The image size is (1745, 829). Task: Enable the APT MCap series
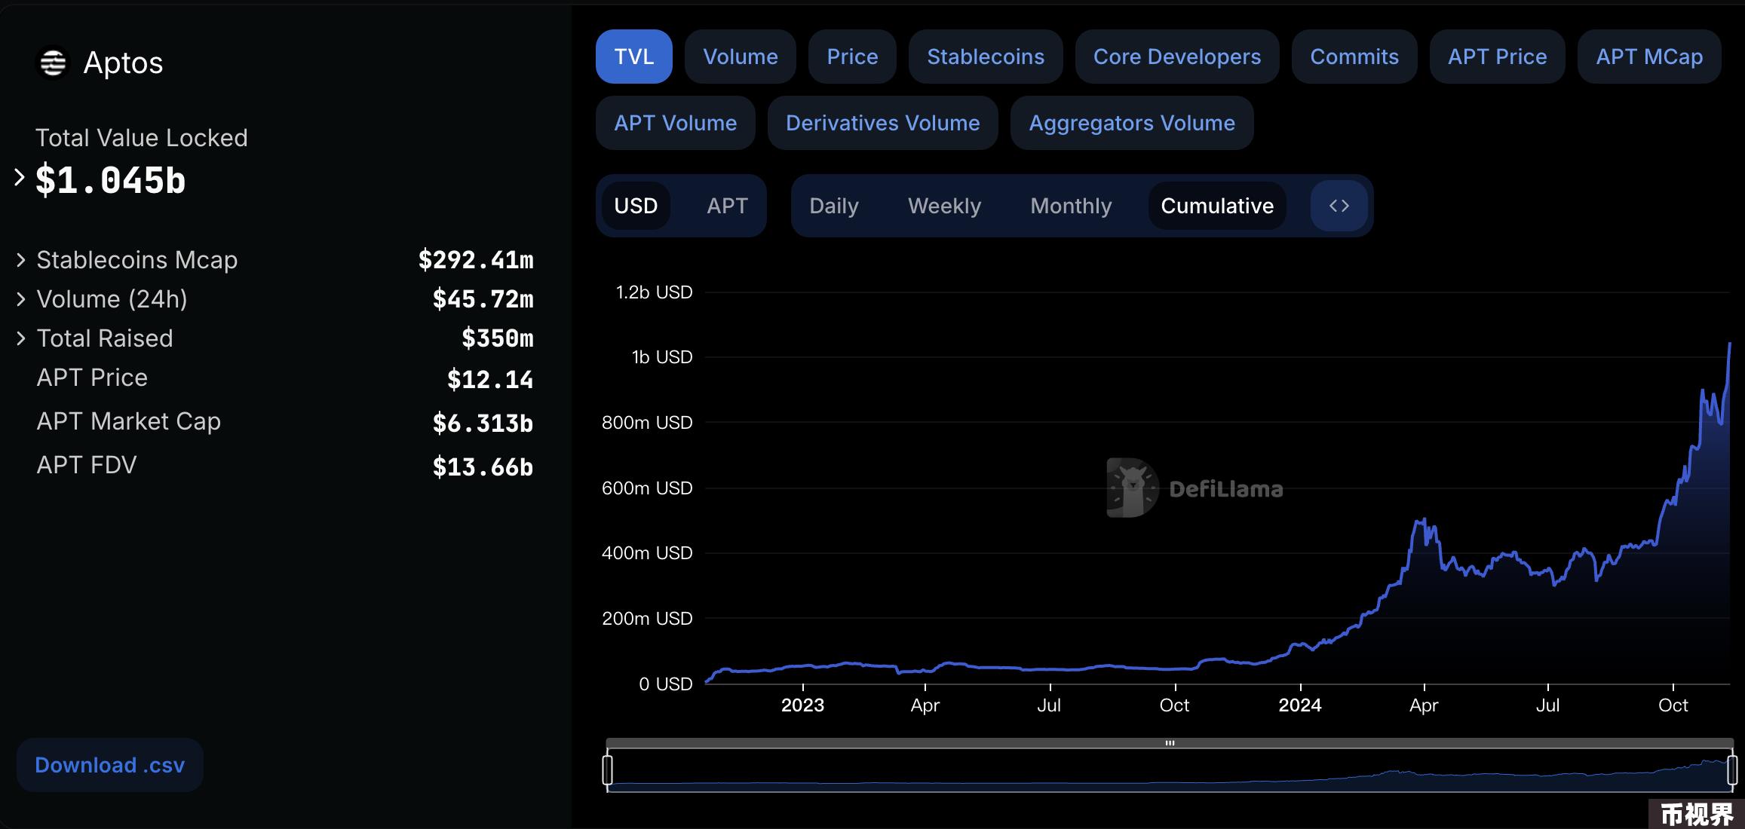click(1649, 57)
